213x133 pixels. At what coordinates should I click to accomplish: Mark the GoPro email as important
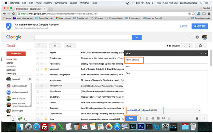pos(46,103)
